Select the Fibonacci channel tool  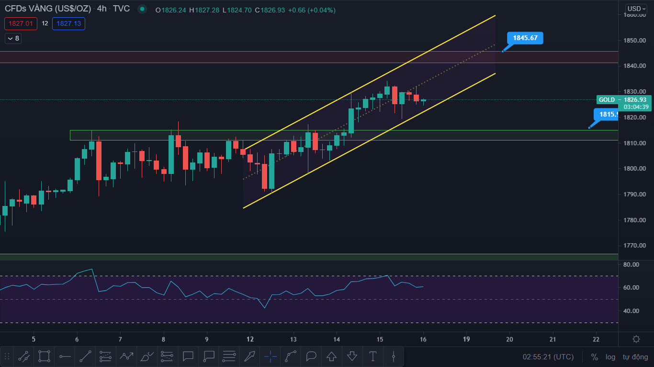[106, 356]
